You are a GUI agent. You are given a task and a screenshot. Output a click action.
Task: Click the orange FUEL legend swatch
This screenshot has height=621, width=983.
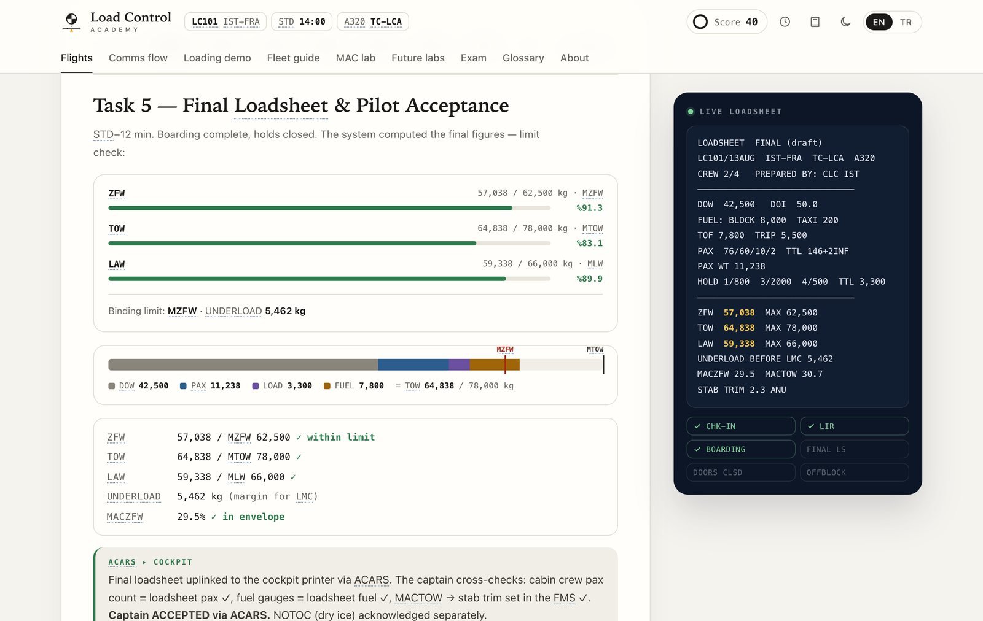tap(327, 386)
